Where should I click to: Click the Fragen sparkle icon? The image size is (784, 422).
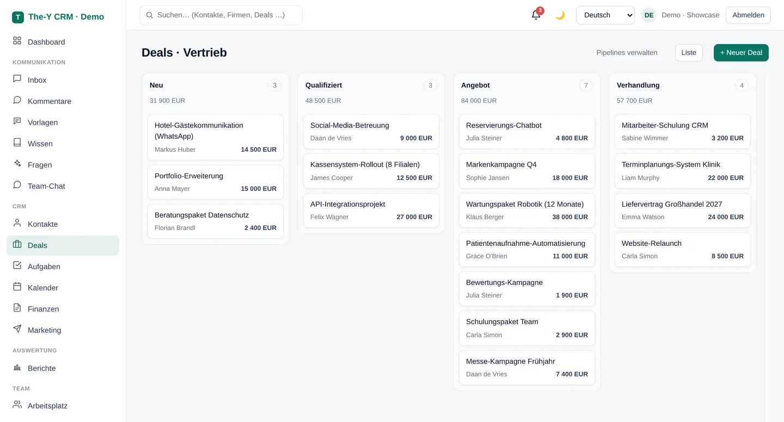[17, 164]
